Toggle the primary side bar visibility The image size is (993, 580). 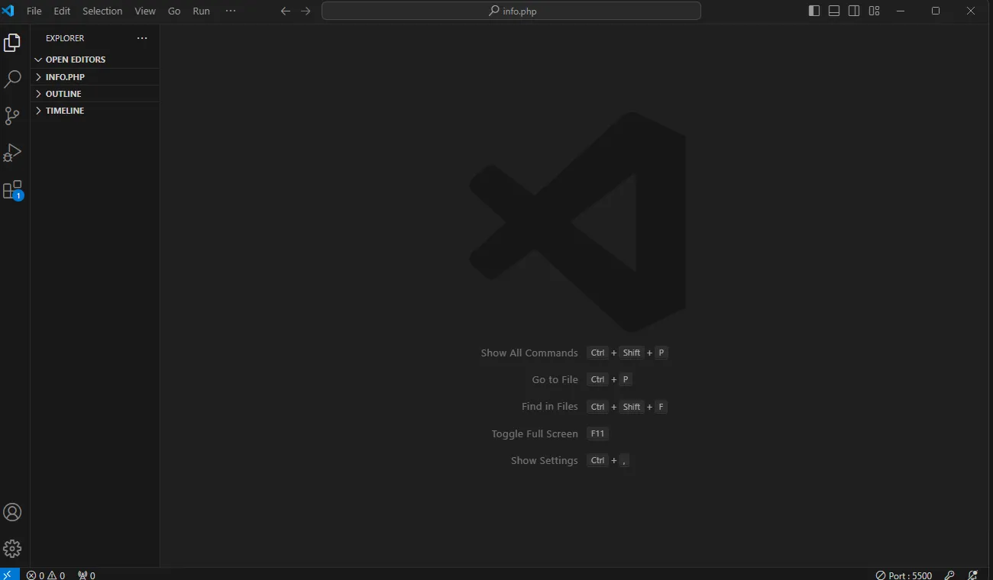[x=814, y=11]
